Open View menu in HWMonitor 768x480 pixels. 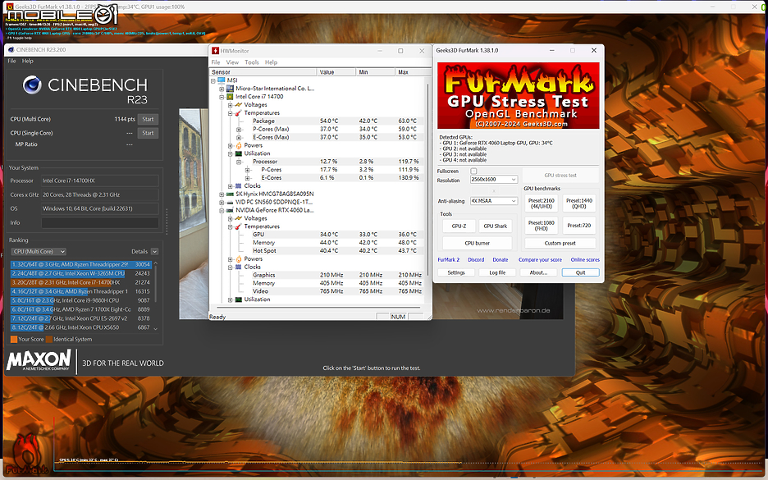tap(232, 62)
